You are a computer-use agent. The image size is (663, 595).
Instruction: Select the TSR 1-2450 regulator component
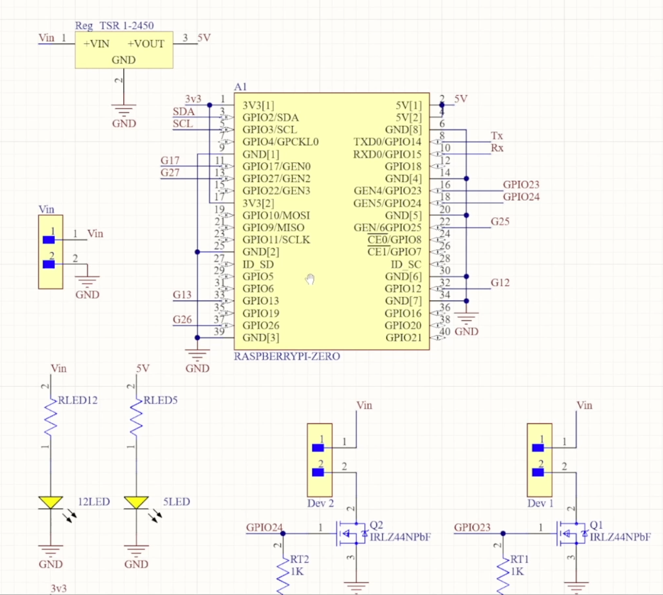pyautogui.click(x=124, y=50)
